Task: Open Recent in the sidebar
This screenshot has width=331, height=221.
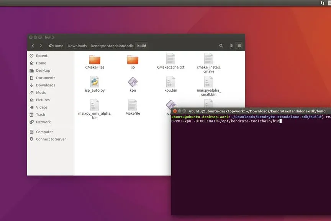Action: point(42,56)
